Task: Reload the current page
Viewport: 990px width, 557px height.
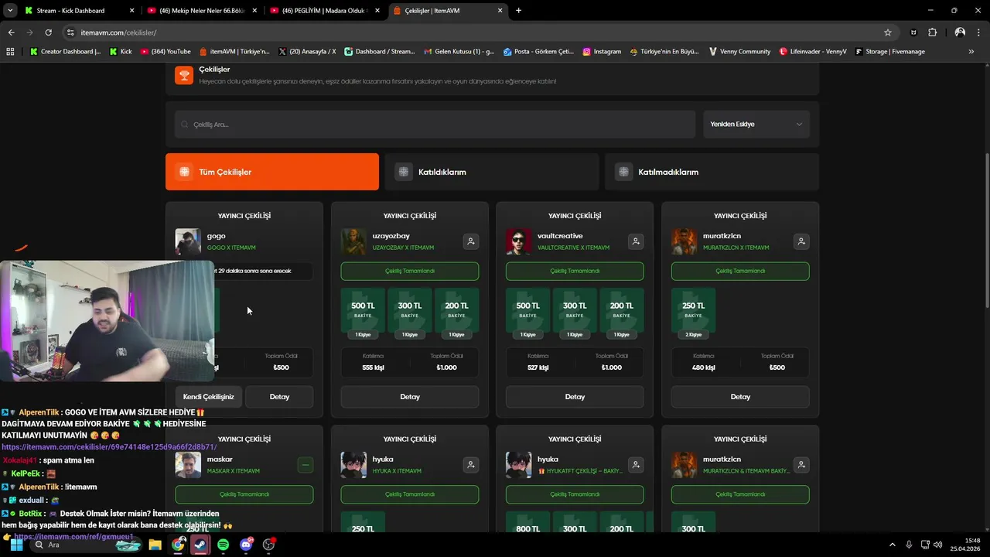Action: pos(48,32)
